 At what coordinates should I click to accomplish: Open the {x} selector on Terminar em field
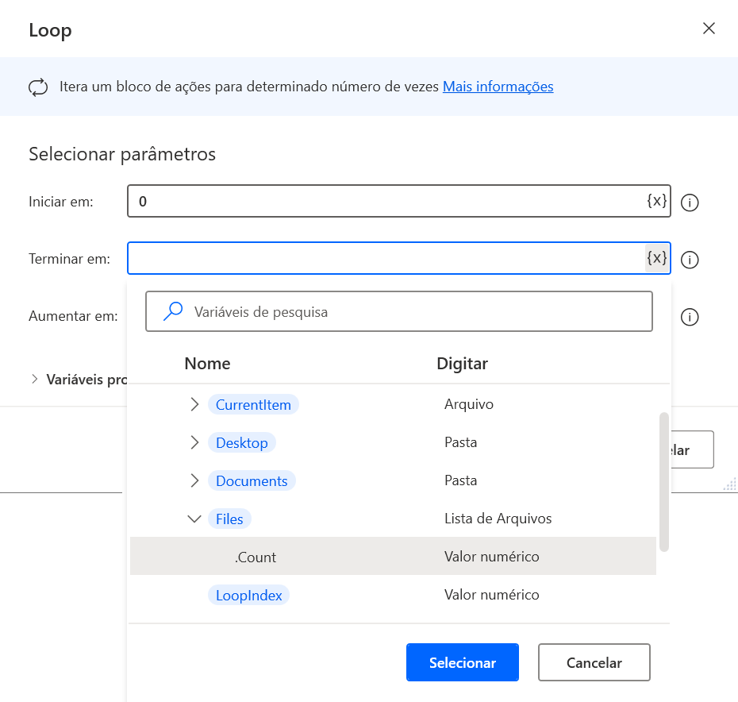pyautogui.click(x=655, y=258)
